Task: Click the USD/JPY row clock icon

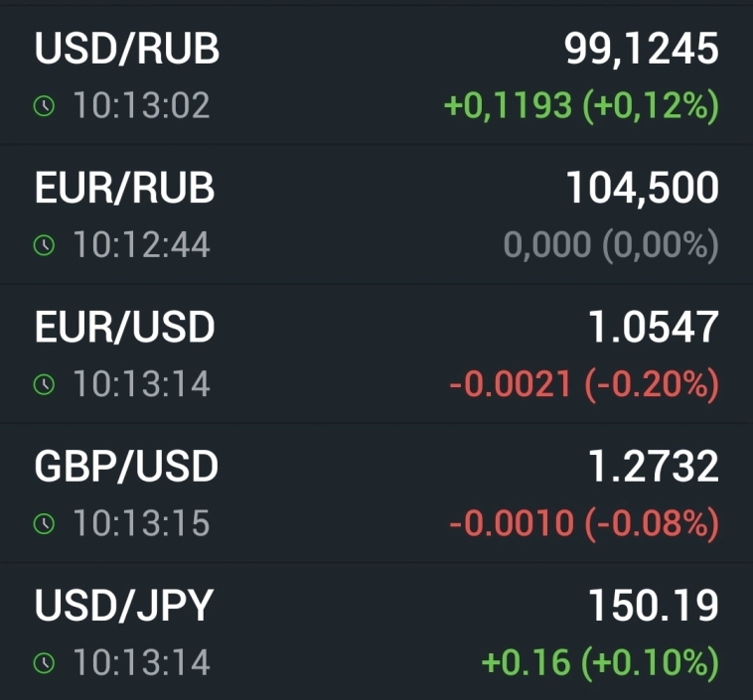Action: coord(44,662)
